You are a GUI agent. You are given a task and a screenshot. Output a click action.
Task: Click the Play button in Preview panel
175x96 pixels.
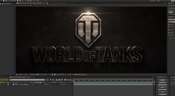(x=174, y=5)
